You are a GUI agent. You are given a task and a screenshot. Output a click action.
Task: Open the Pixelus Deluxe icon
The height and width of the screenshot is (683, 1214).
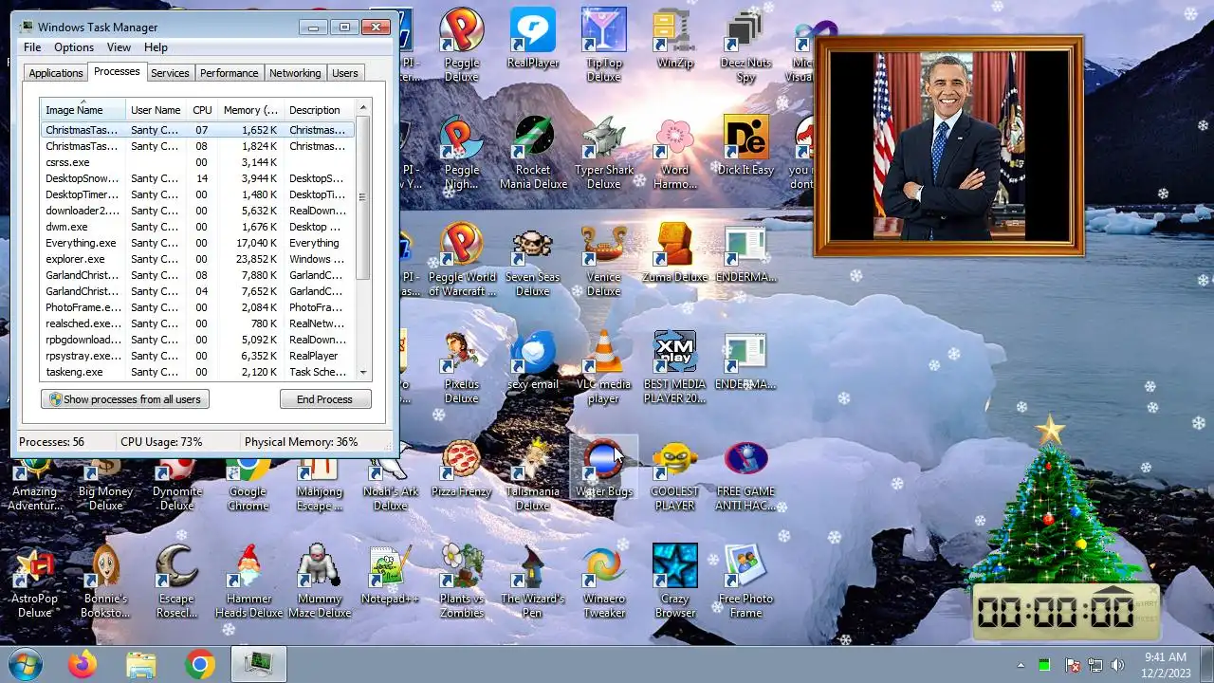pyautogui.click(x=462, y=366)
